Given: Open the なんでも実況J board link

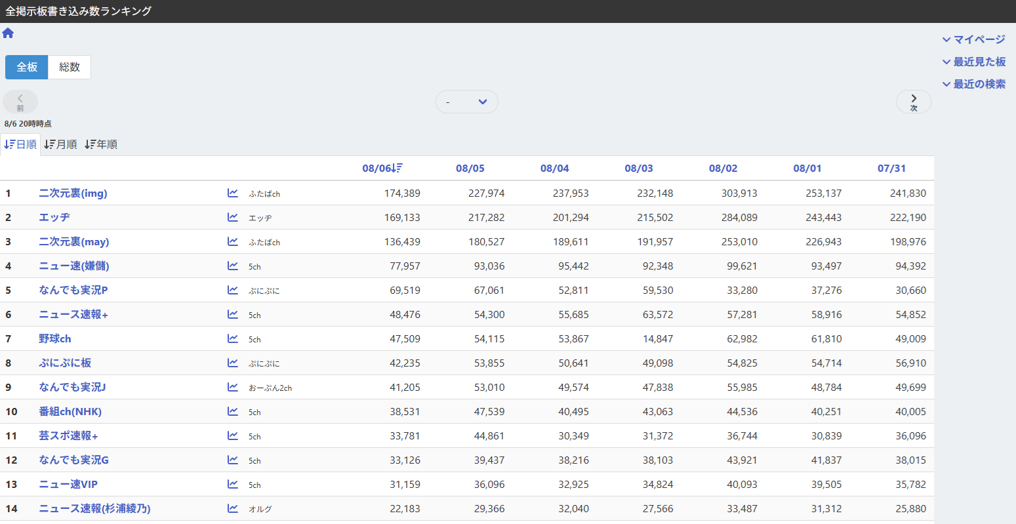Looking at the screenshot, I should point(72,388).
